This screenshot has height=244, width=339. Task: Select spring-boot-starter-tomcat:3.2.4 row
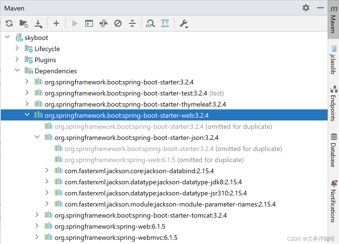click(164, 215)
